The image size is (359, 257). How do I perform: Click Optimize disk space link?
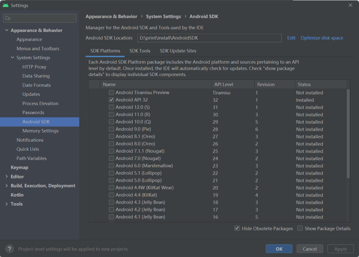click(322, 38)
